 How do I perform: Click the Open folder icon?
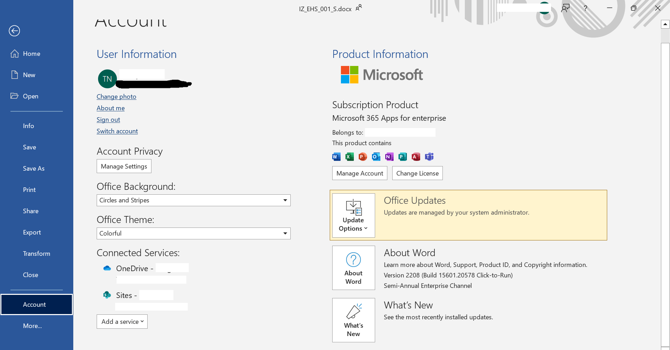tap(14, 96)
